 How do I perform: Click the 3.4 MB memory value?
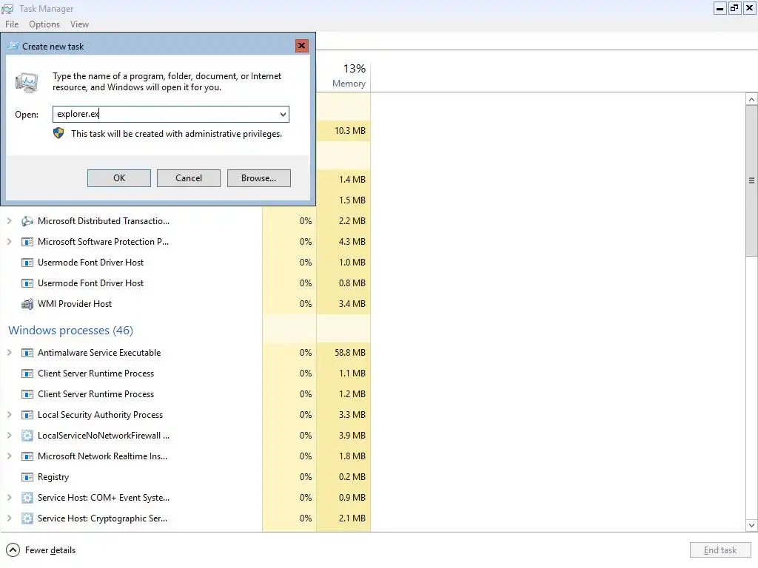[x=352, y=304]
